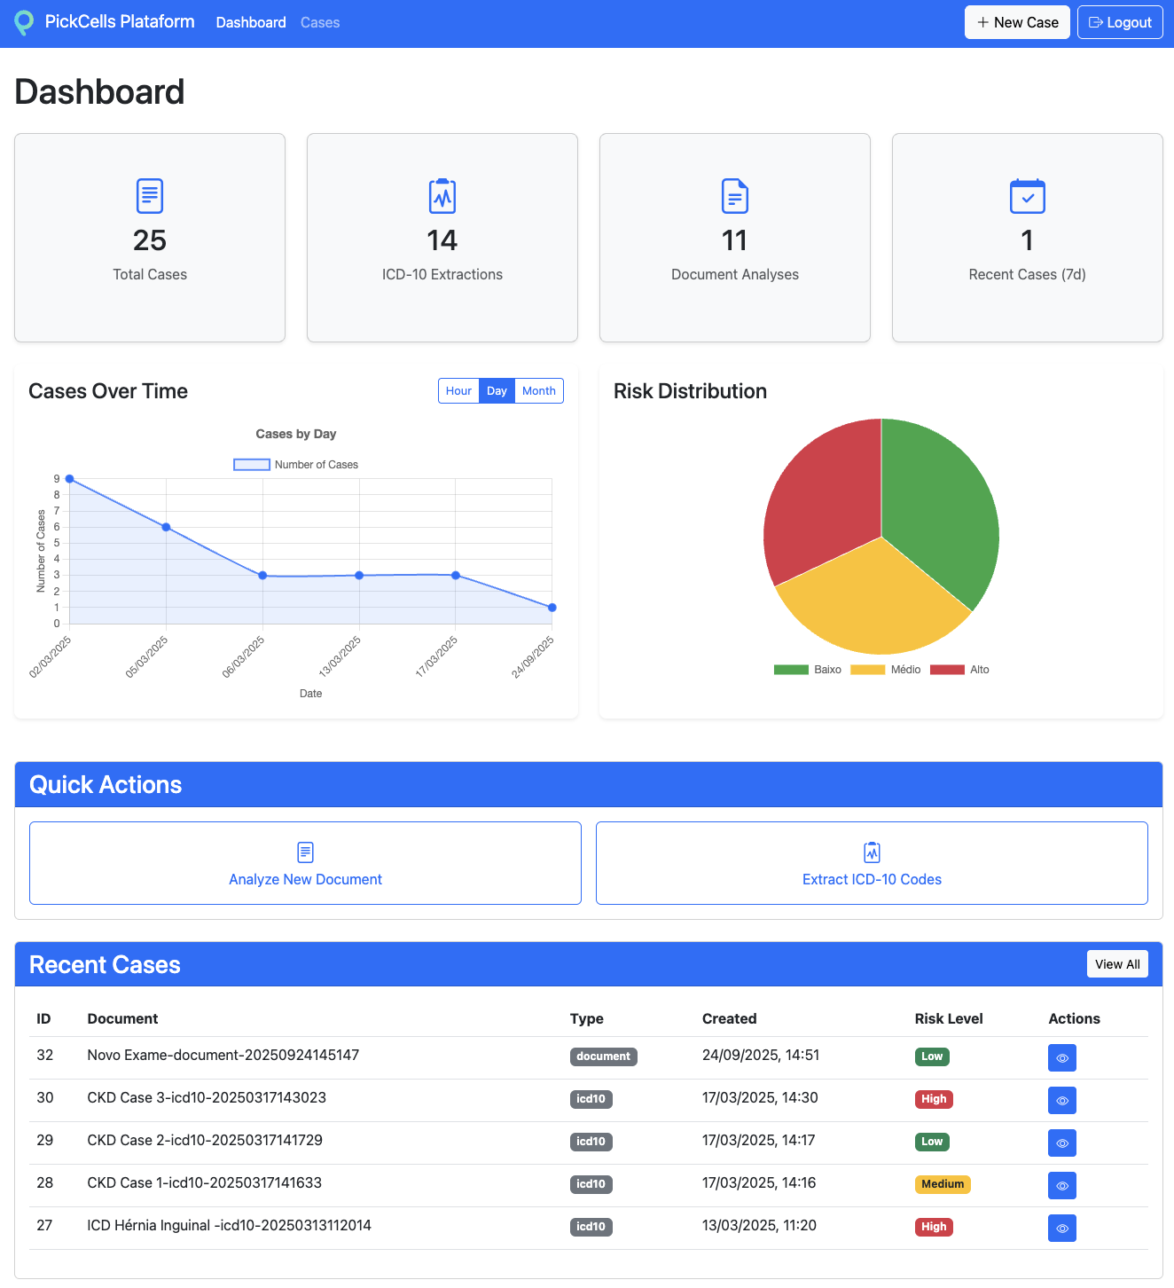1174x1288 pixels.
Task: Select the Day chart interval
Action: point(497,391)
